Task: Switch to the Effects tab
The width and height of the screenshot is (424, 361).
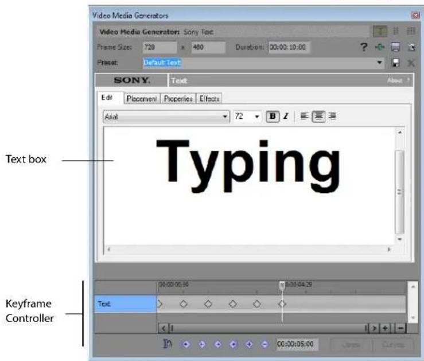Action: click(x=209, y=99)
